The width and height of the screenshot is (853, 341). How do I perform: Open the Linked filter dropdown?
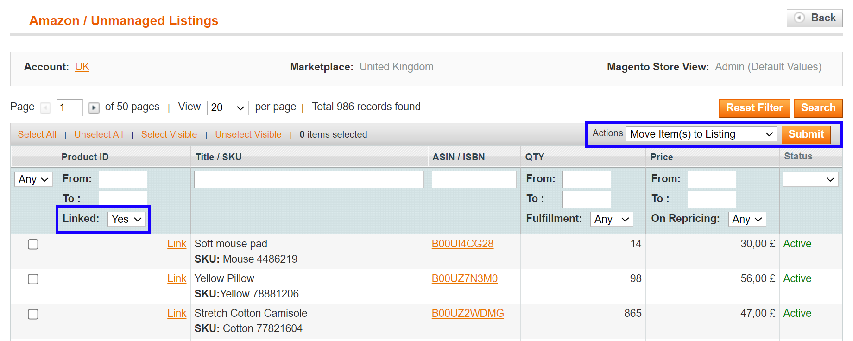126,219
